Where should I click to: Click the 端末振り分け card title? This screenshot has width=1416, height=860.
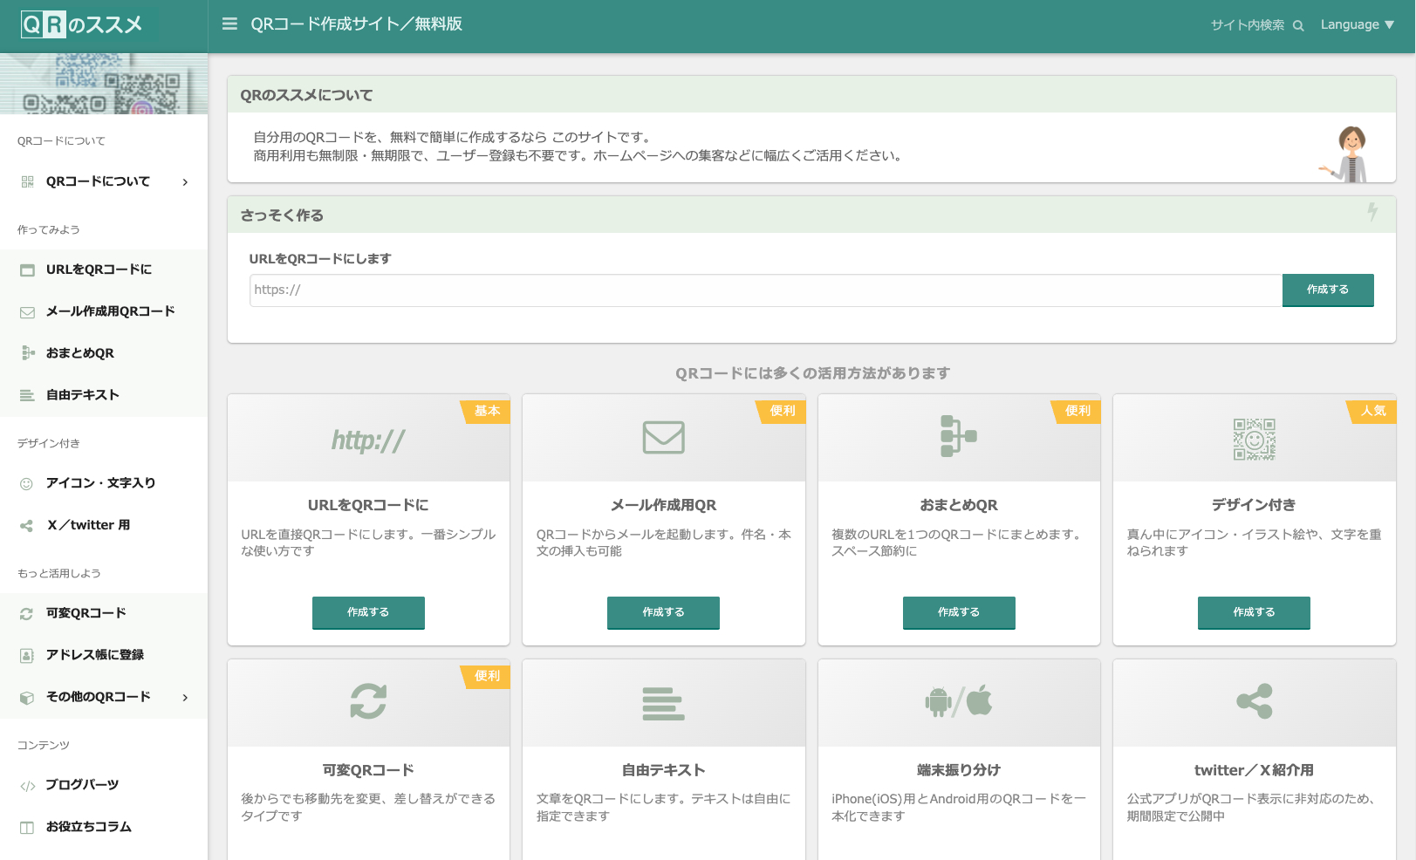(x=959, y=770)
